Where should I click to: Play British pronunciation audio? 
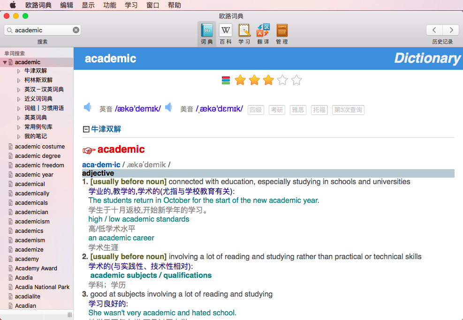click(x=87, y=107)
